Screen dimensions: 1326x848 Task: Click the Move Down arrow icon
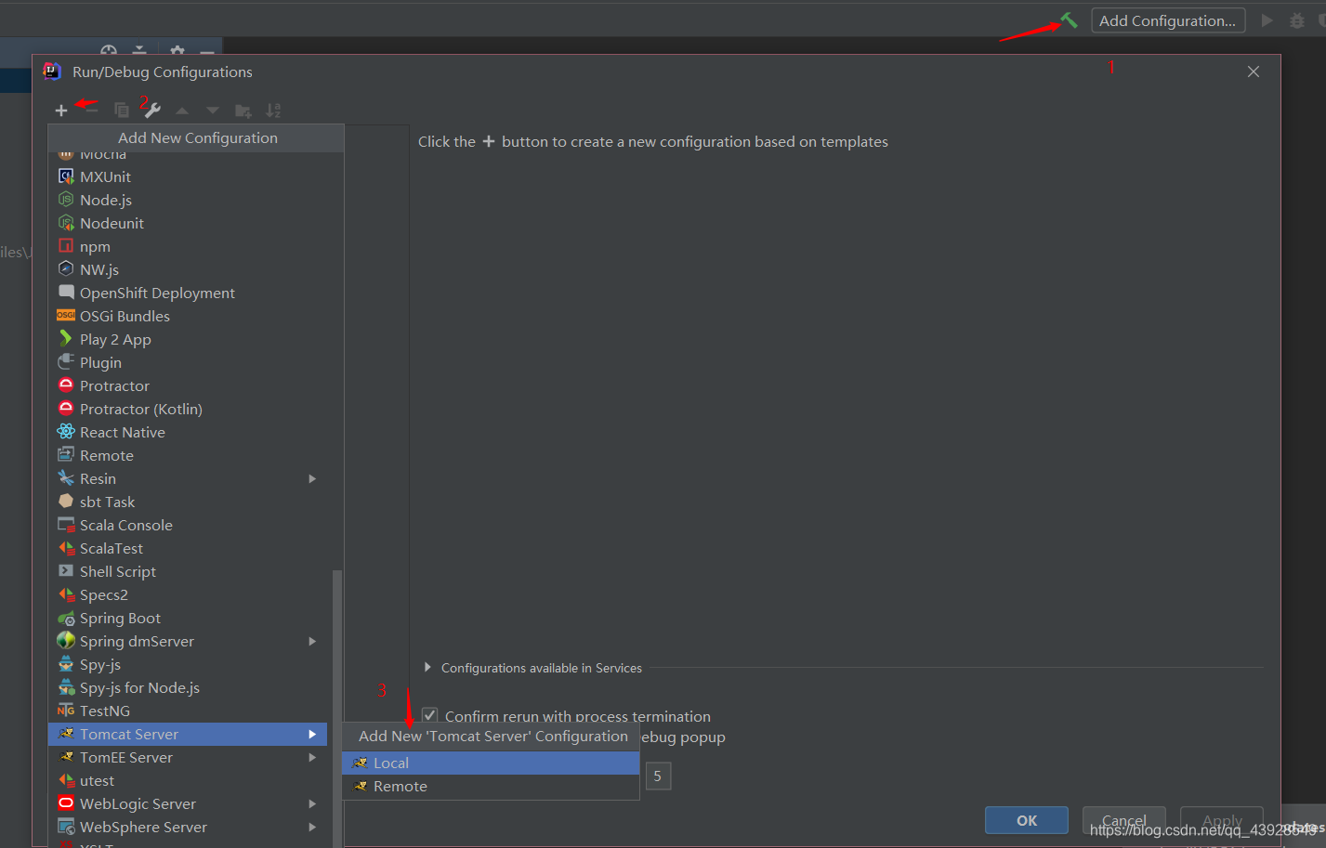(213, 111)
